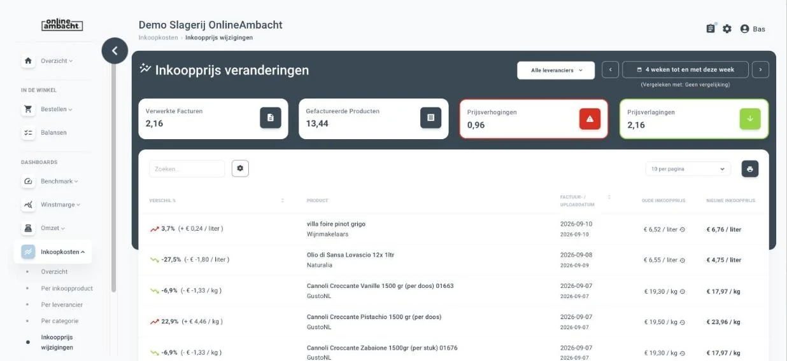This screenshot has height=361, width=787.
Task: Click product villa foire pinot grigo
Action: 336,224
